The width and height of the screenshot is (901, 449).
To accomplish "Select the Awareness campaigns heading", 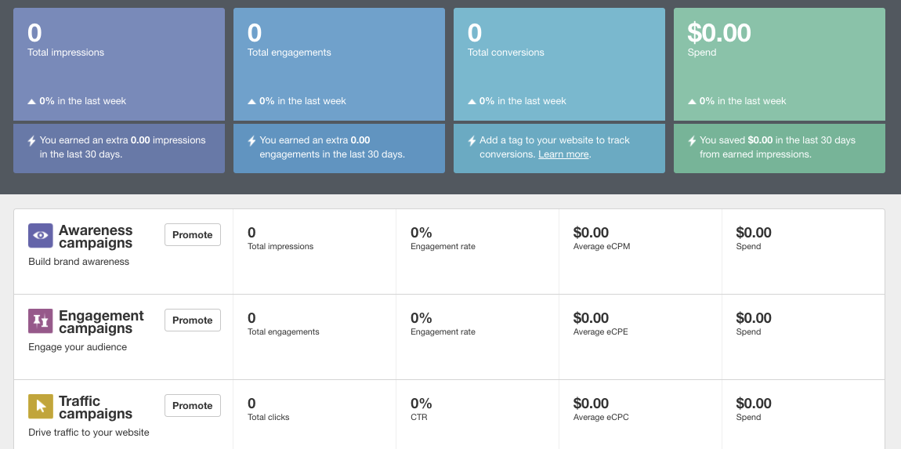I will point(96,237).
